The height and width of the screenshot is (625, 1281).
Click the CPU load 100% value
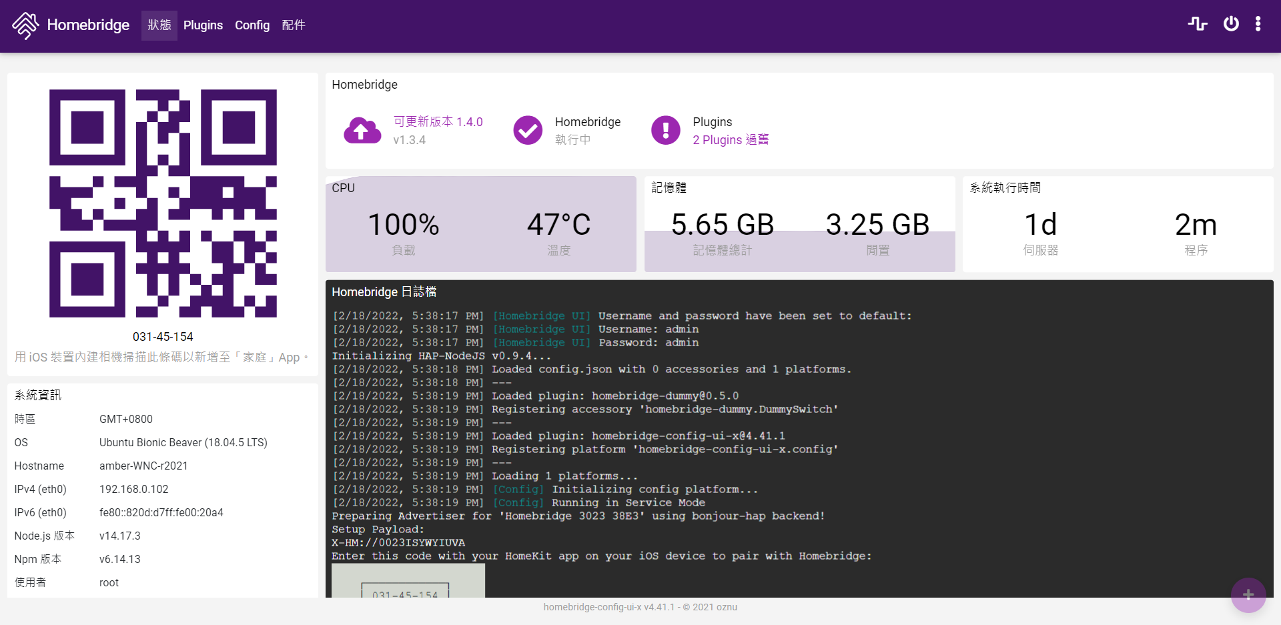coord(404,225)
